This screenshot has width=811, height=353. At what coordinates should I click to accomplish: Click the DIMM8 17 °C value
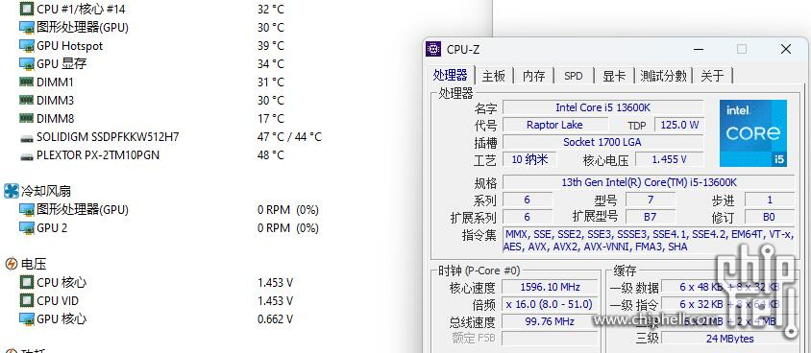271,118
